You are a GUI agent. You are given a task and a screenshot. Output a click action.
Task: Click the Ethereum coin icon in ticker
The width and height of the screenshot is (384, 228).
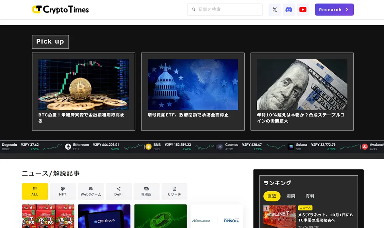(x=68, y=147)
